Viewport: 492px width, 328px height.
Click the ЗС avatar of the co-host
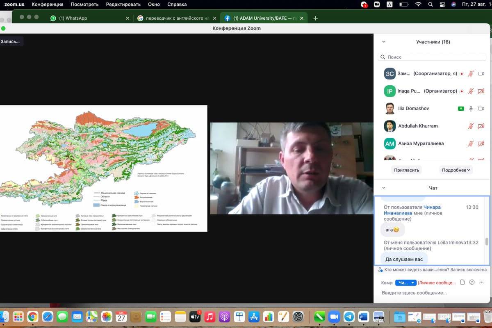(389, 74)
